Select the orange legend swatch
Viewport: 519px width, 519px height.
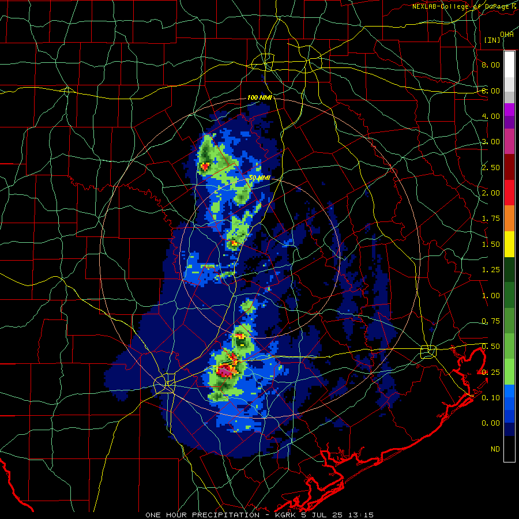(x=509, y=219)
